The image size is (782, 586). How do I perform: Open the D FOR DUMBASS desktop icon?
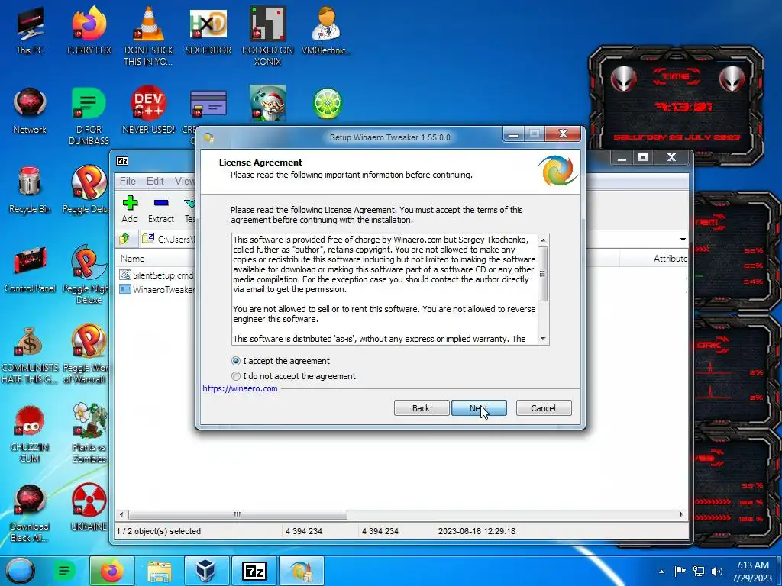[89, 116]
